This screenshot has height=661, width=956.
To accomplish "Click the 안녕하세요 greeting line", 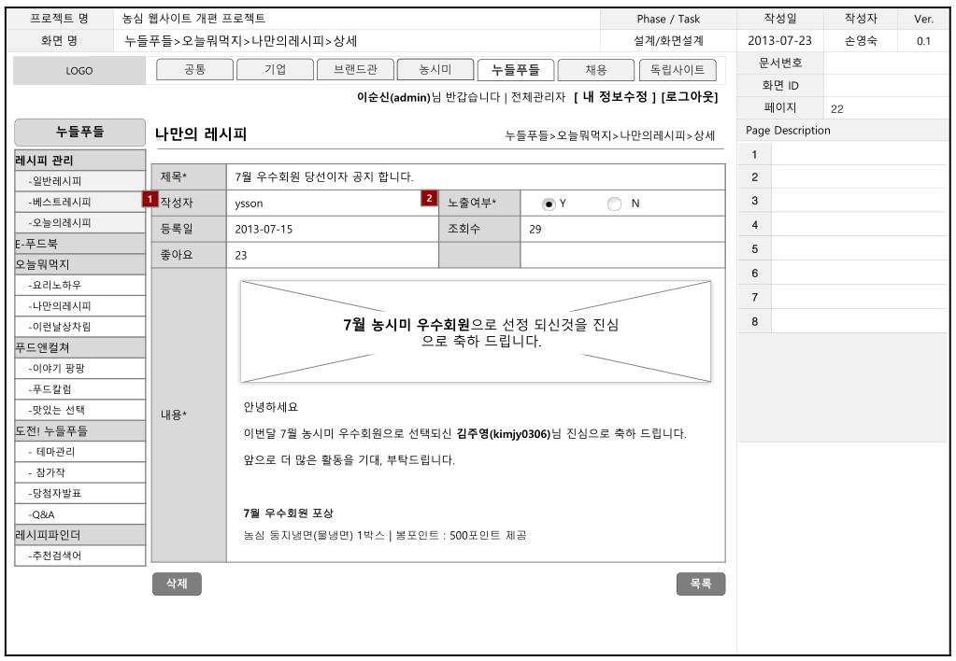I will click(x=271, y=407).
